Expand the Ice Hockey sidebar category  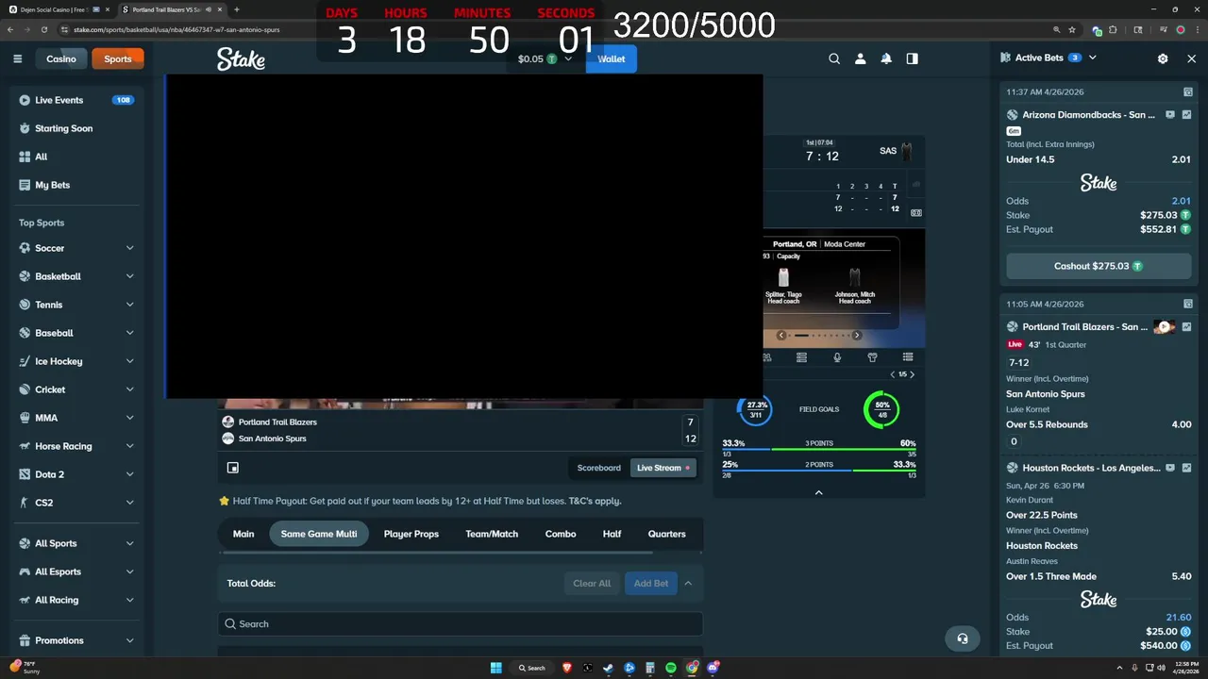pyautogui.click(x=129, y=361)
